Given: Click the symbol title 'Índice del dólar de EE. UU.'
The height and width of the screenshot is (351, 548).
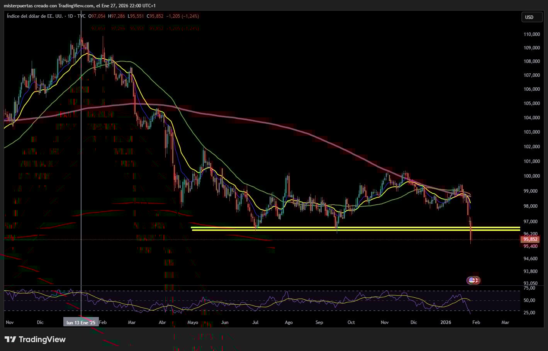Looking at the screenshot, I should point(35,16).
